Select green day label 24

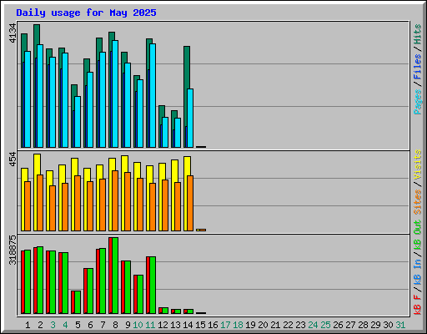pyautogui.click(x=313, y=325)
